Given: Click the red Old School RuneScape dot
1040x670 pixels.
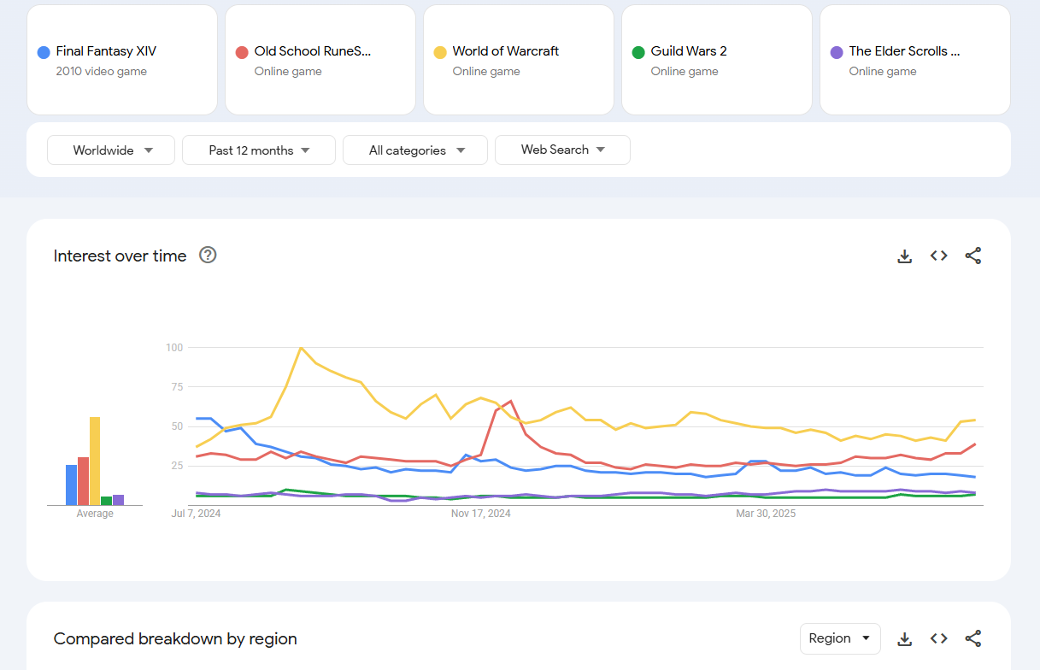Looking at the screenshot, I should 242,52.
